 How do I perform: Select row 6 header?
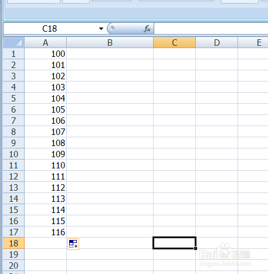[13, 109]
